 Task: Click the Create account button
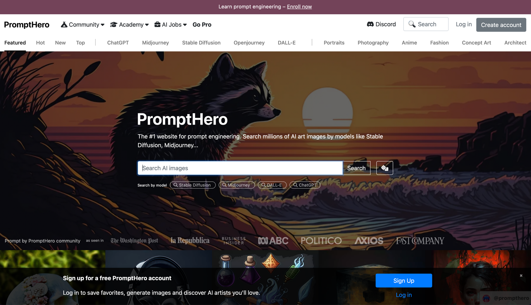tap(501, 25)
